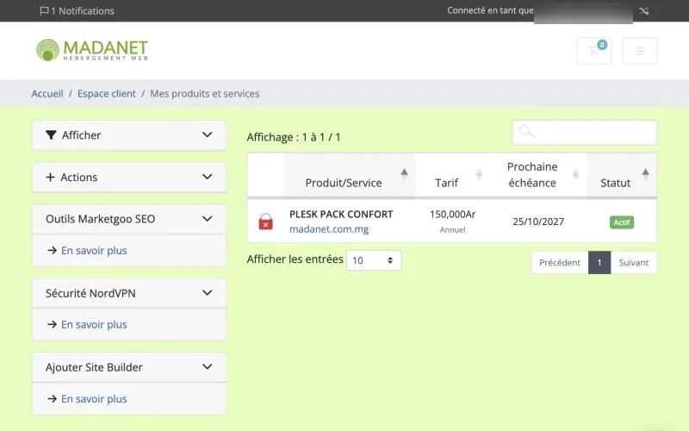Viewport: 689px width, 431px height.
Task: Open the hamburger menu button
Action: click(x=640, y=51)
